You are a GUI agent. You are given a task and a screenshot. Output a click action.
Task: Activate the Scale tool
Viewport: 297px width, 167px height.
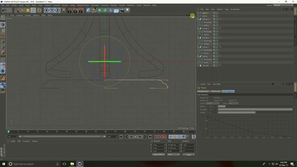click(x=28, y=10)
